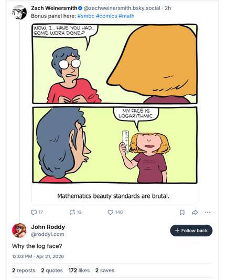Open the #smbc hashtag
The height and width of the screenshot is (280, 227).
[86, 16]
